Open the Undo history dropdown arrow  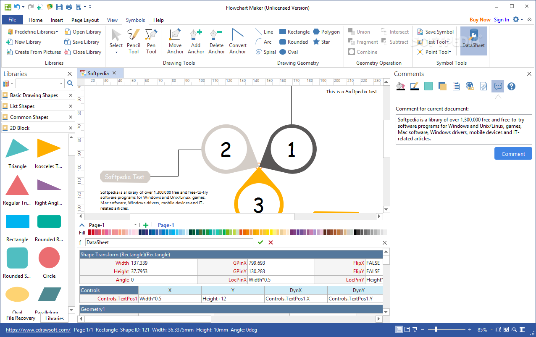[x=23, y=7]
